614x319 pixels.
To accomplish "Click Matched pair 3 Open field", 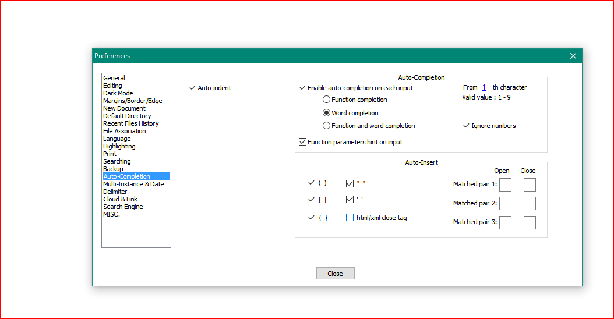I will point(505,222).
